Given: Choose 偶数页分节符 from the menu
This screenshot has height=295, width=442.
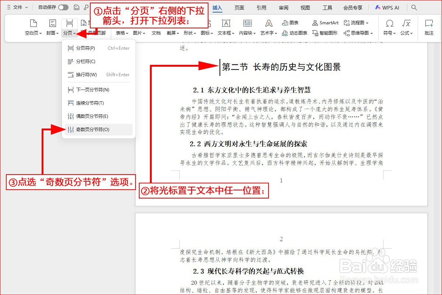Looking at the screenshot, I should pyautogui.click(x=92, y=116).
